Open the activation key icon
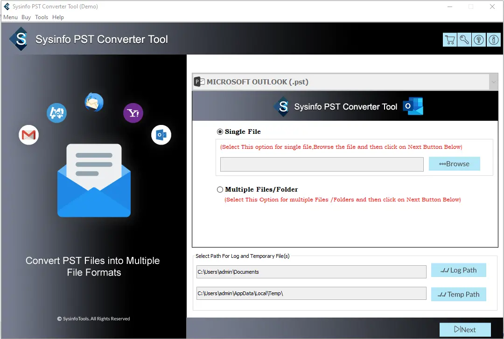The image size is (504, 339). (x=464, y=40)
